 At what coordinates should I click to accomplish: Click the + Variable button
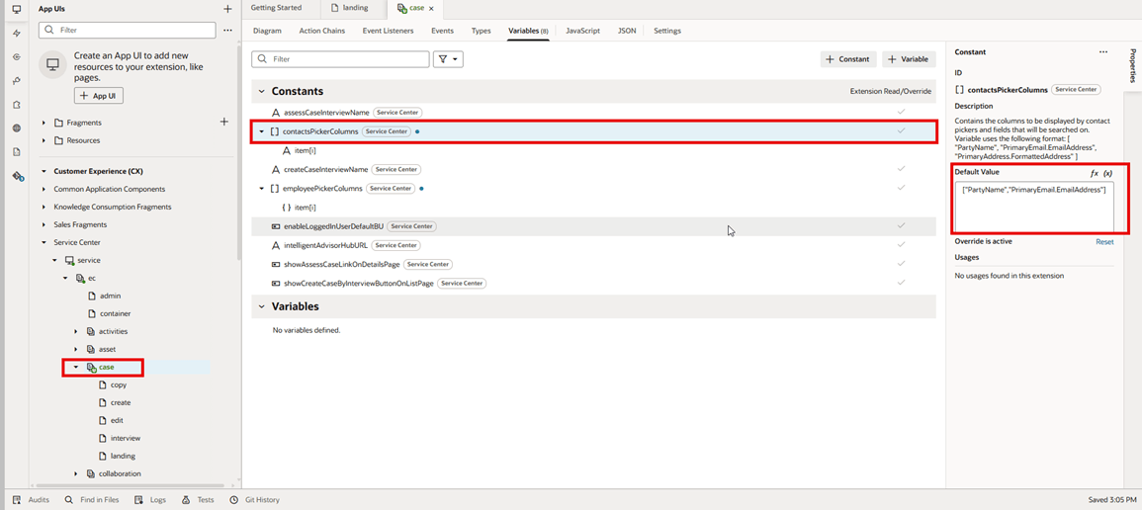pos(909,59)
